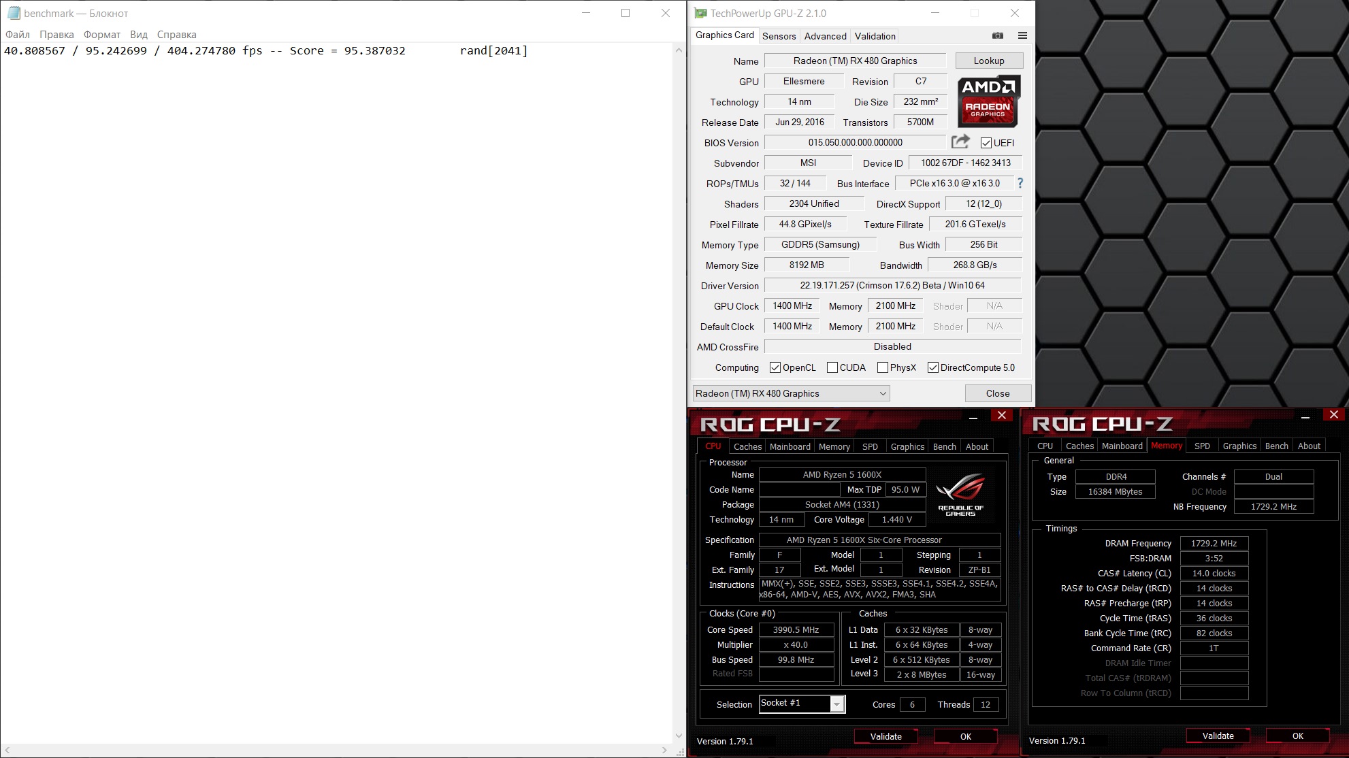
Task: Click Validate in the CPU-Z Memory window
Action: (1218, 736)
